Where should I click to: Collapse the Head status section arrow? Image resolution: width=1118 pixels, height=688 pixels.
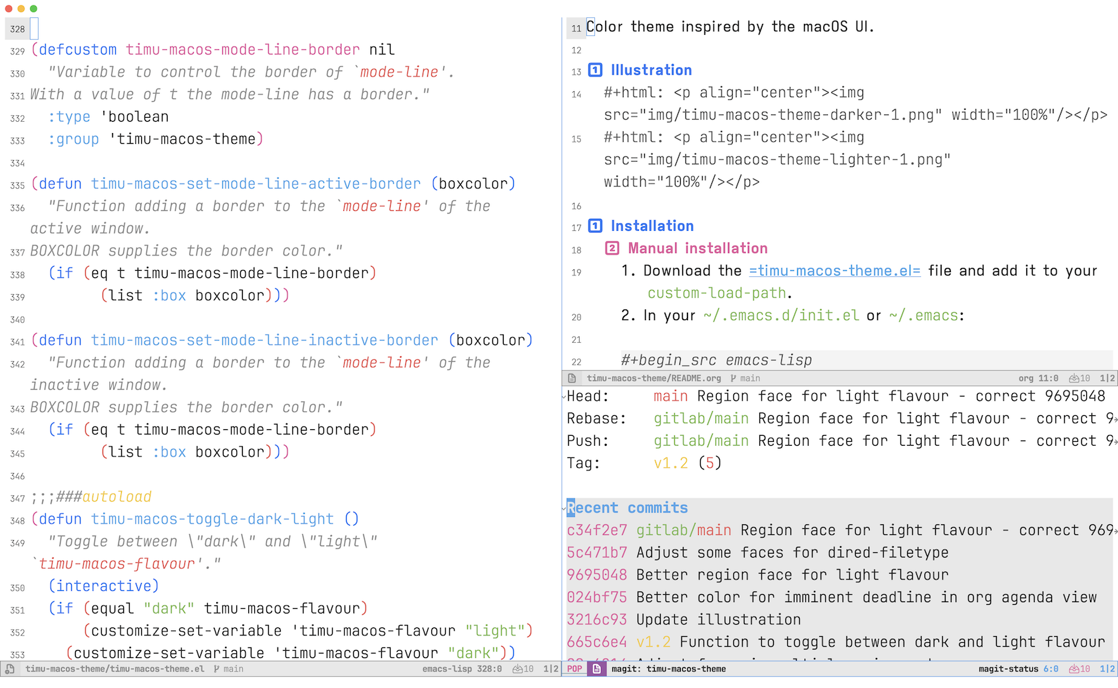click(564, 397)
